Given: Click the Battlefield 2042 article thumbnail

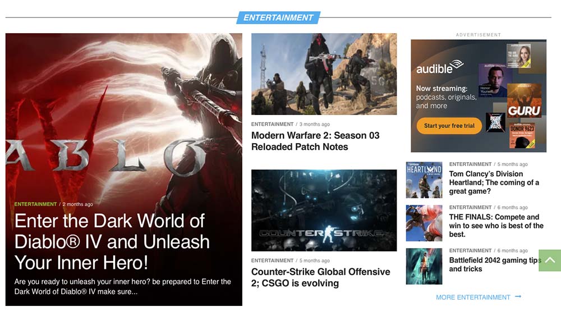Looking at the screenshot, I should 424,266.
